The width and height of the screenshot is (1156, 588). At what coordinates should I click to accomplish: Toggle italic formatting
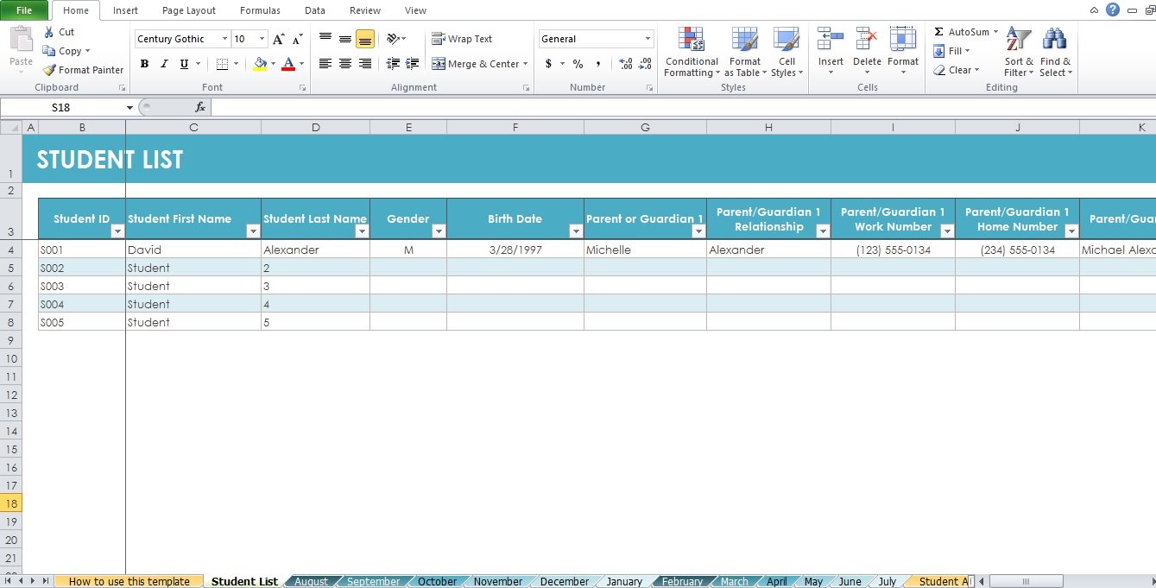164,64
